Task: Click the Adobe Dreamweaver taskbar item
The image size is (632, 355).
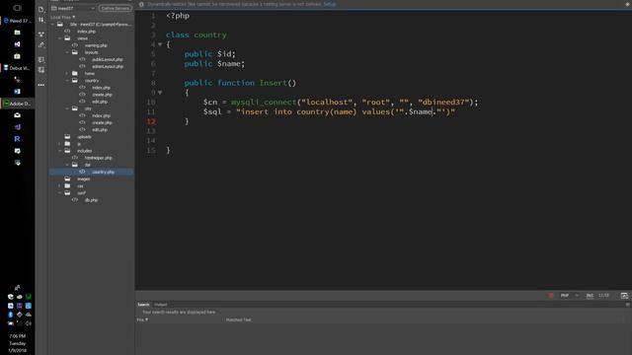Action: [x=18, y=104]
